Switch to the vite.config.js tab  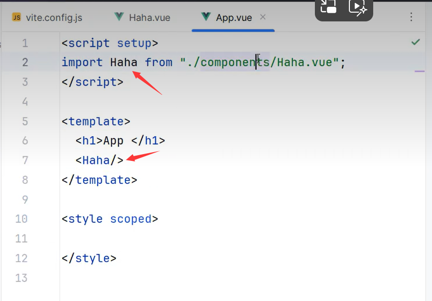coord(47,18)
